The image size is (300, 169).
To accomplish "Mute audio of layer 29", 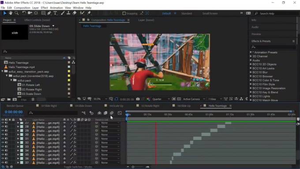I will (7, 131).
